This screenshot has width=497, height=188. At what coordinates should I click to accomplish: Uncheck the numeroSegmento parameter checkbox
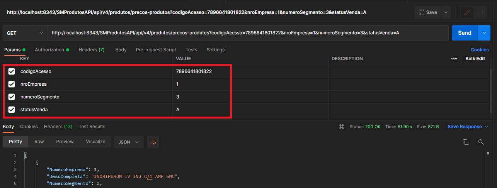click(x=12, y=97)
